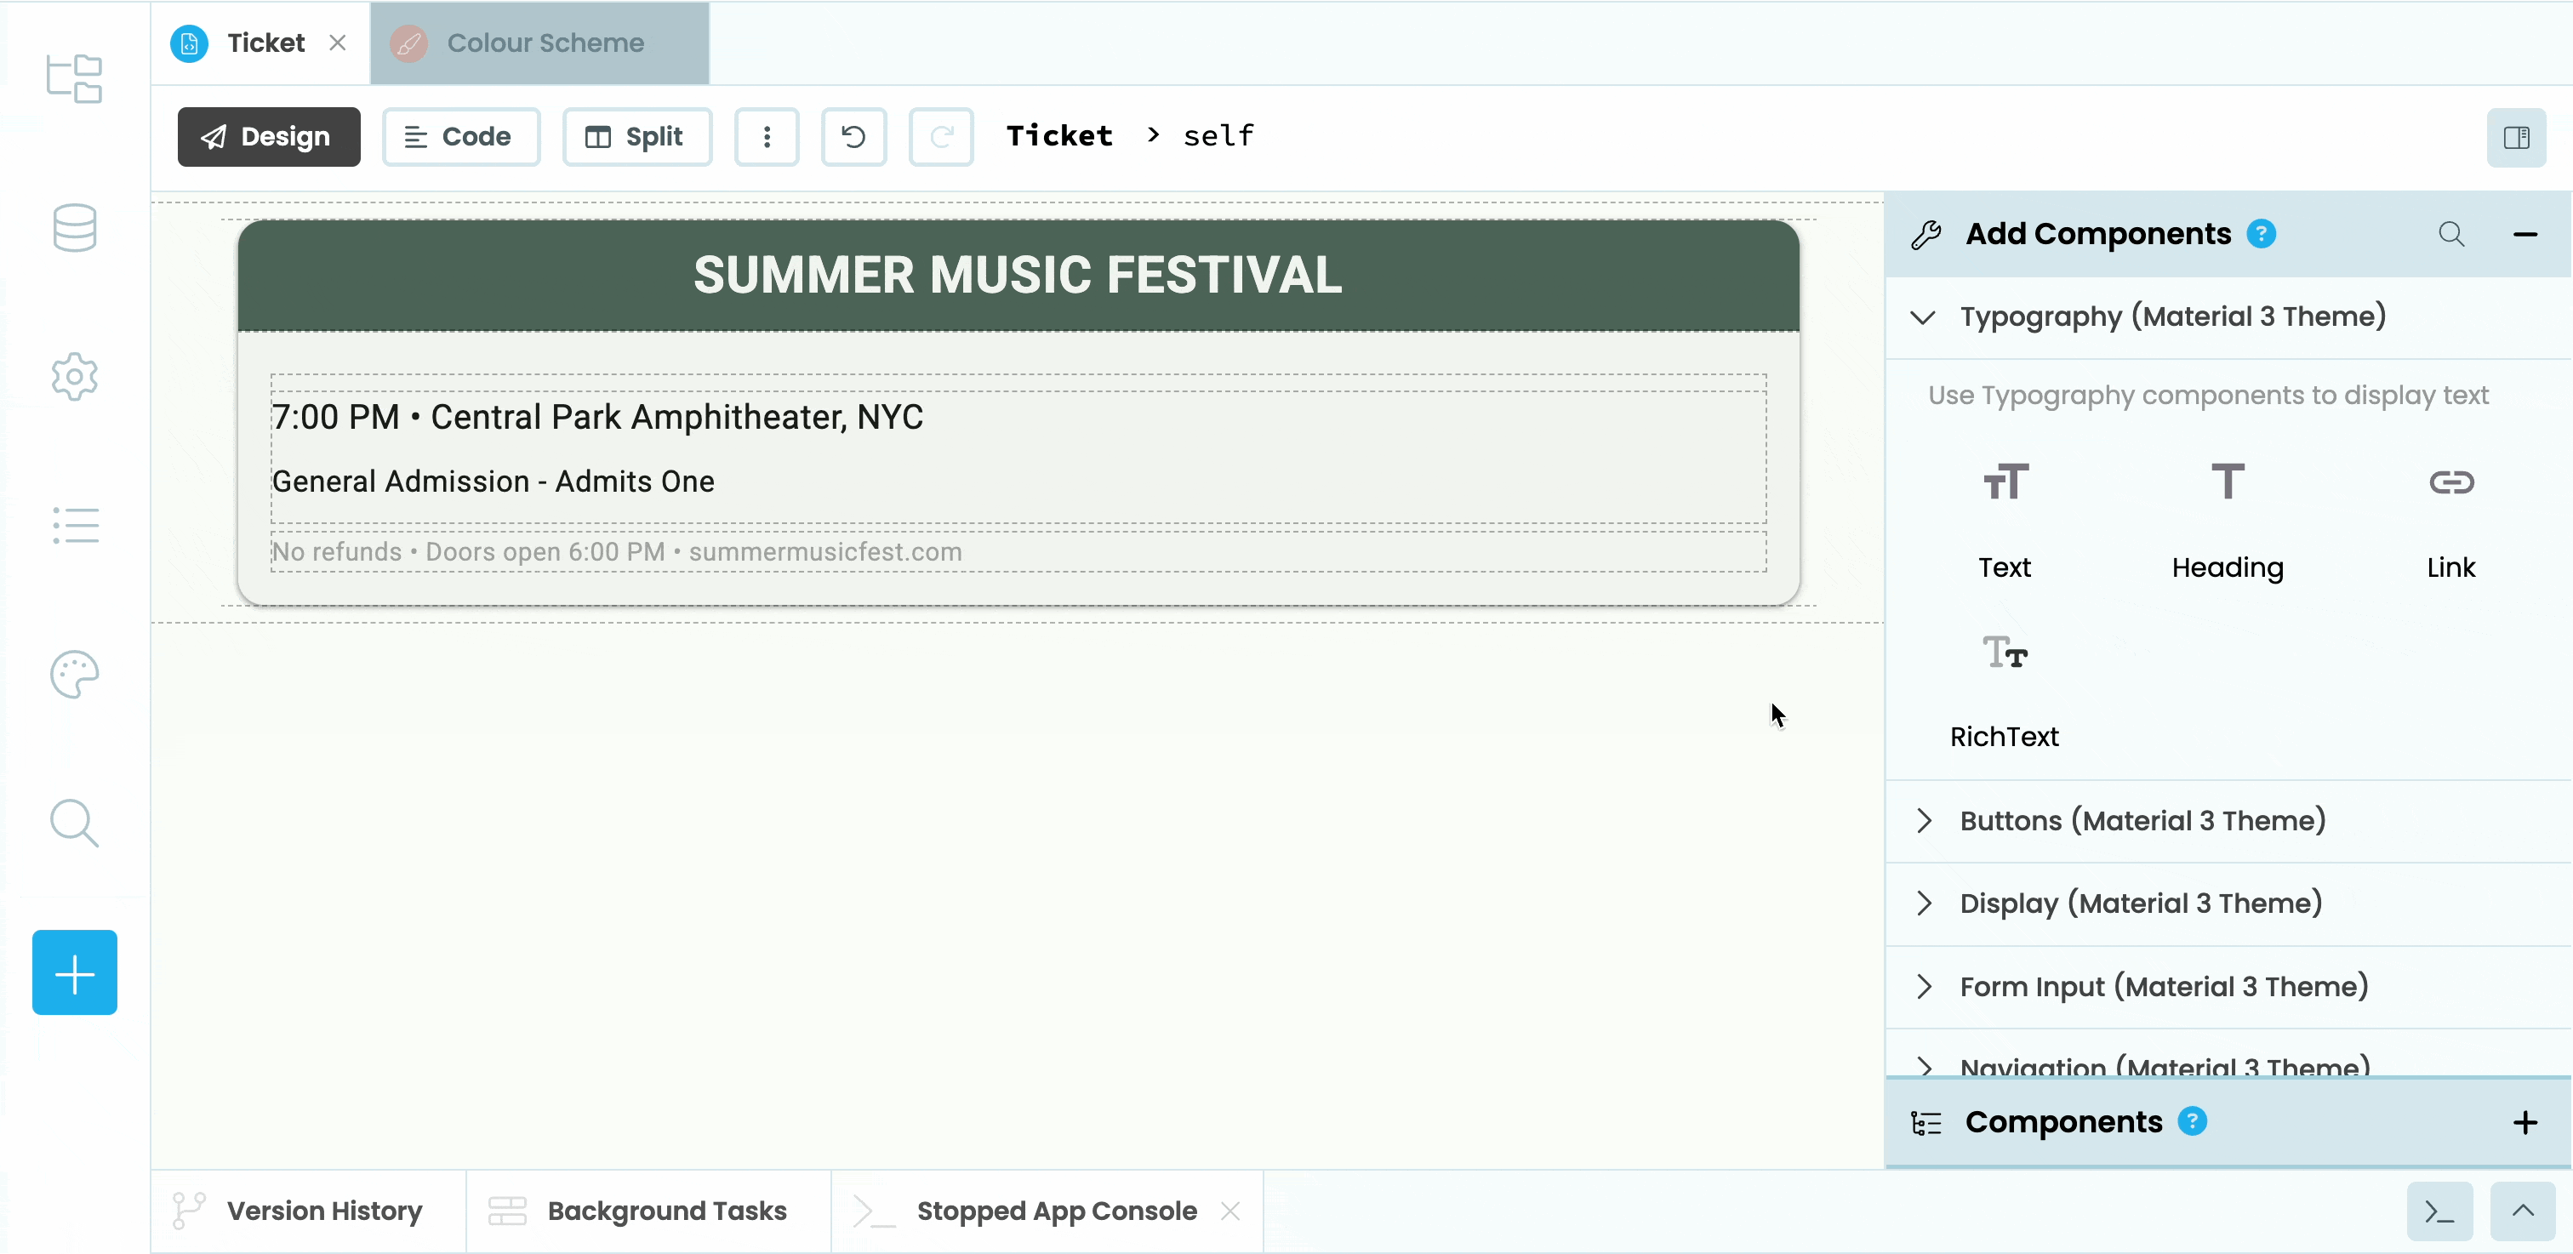Image resolution: width=2573 pixels, height=1254 pixels.
Task: Click the Colour Scheme brush icon
Action: (x=408, y=43)
